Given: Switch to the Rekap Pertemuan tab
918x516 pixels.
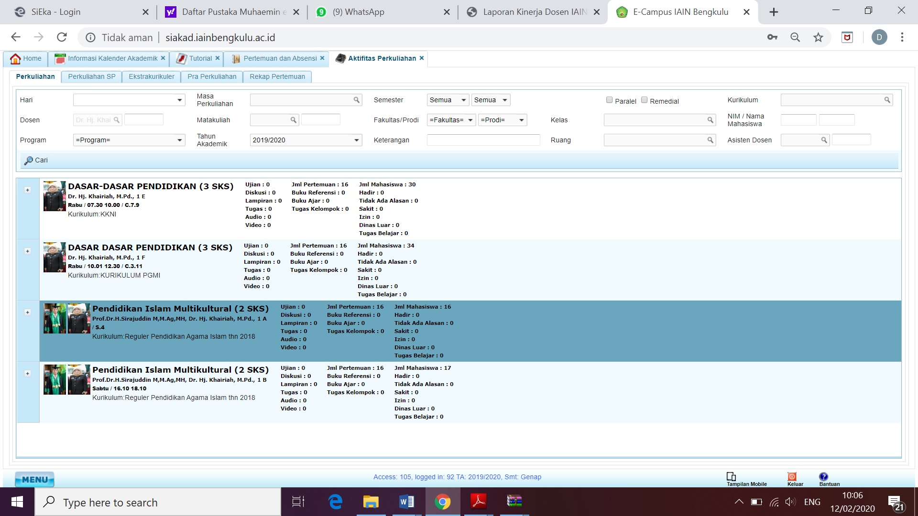Looking at the screenshot, I should pos(277,76).
